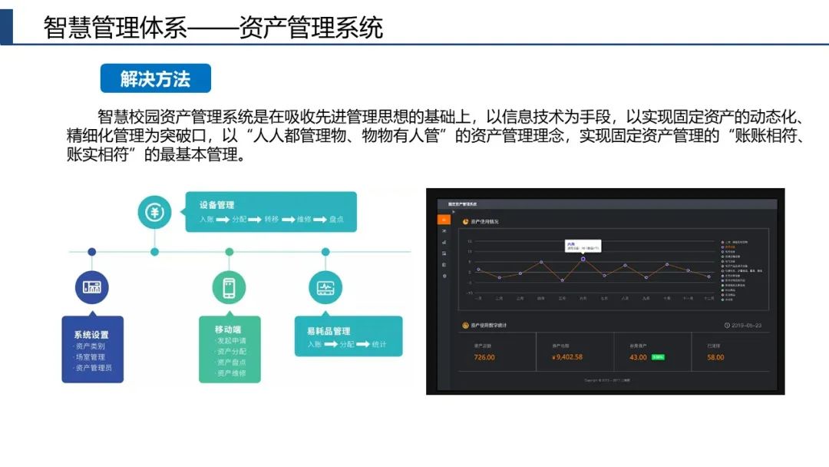Image resolution: width=829 pixels, height=467 pixels.
Task: Click the 解决方法 blue button
Action: 155,78
